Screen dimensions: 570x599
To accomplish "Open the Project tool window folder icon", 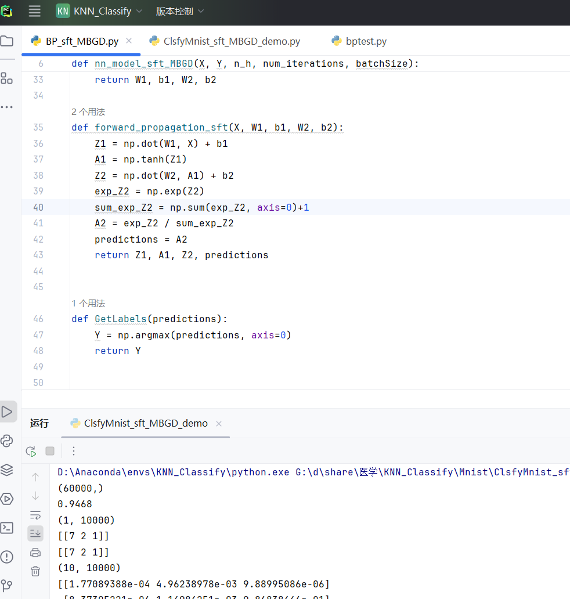I will [x=7, y=41].
